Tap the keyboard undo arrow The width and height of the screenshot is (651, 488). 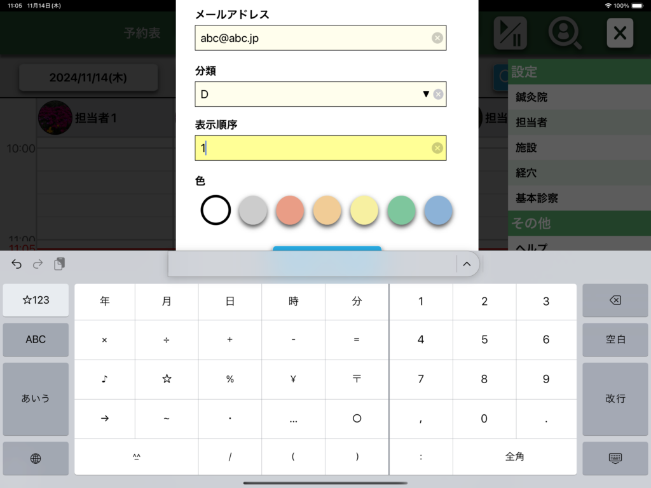(17, 264)
